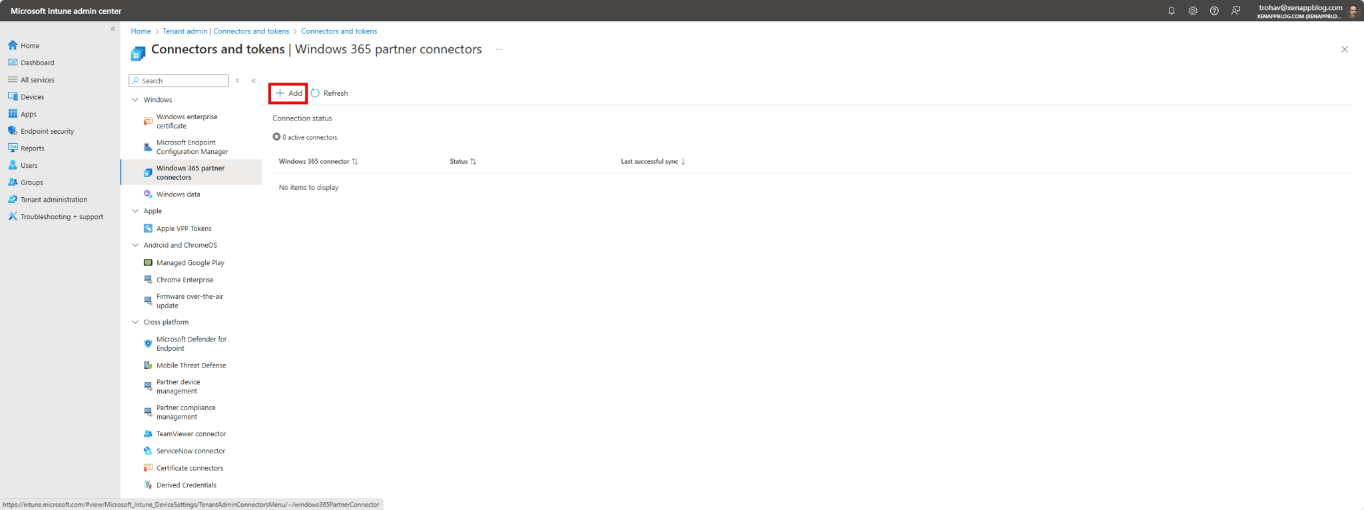Open the ellipsis more options menu
1364x510 pixels.
pyautogui.click(x=499, y=49)
